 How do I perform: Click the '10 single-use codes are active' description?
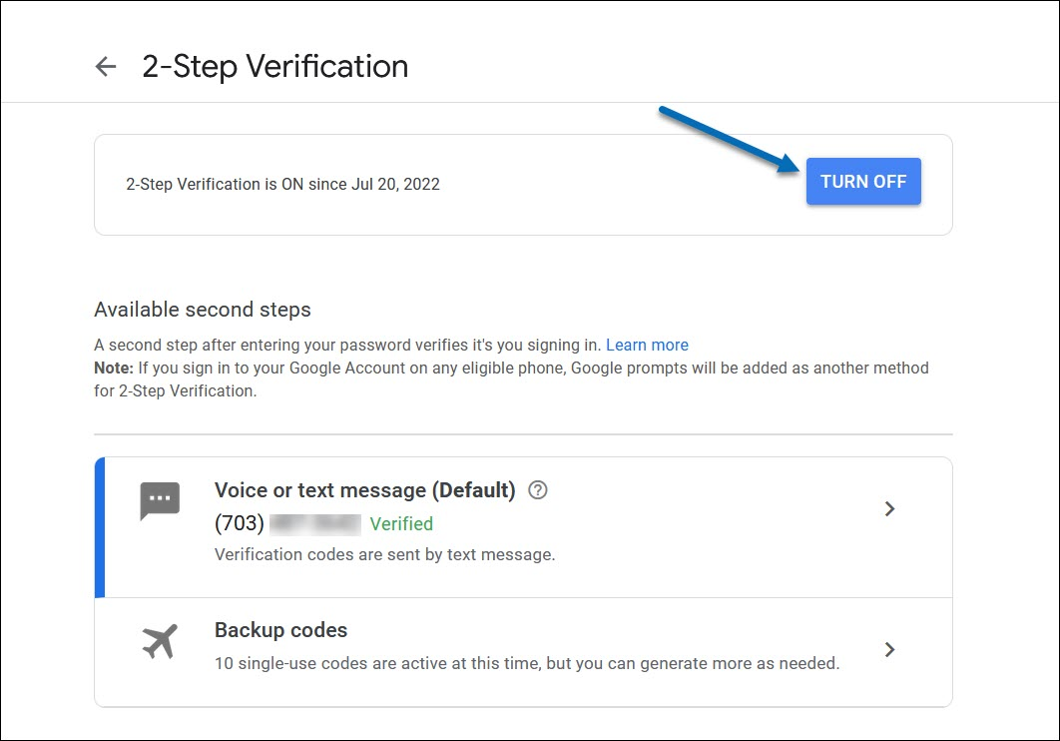[x=527, y=662]
